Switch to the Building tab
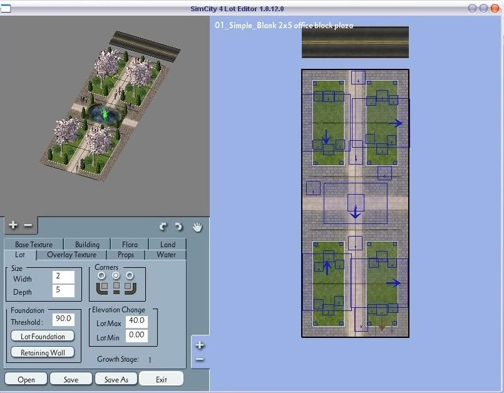The width and height of the screenshot is (504, 393). coord(87,245)
